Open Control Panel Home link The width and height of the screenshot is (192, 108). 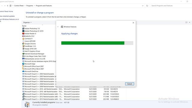(x=6, y=11)
